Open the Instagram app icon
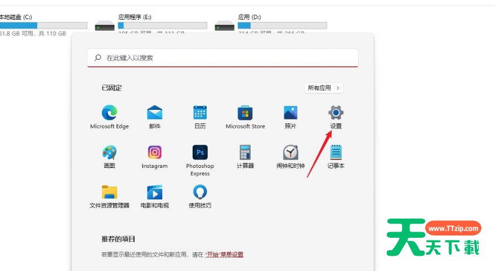 click(155, 153)
